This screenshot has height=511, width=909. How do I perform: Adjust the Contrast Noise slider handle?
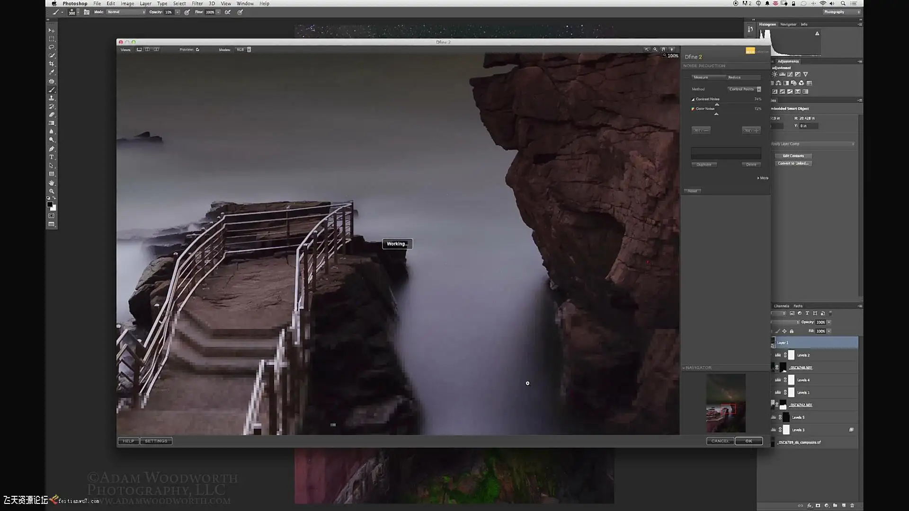click(x=717, y=105)
